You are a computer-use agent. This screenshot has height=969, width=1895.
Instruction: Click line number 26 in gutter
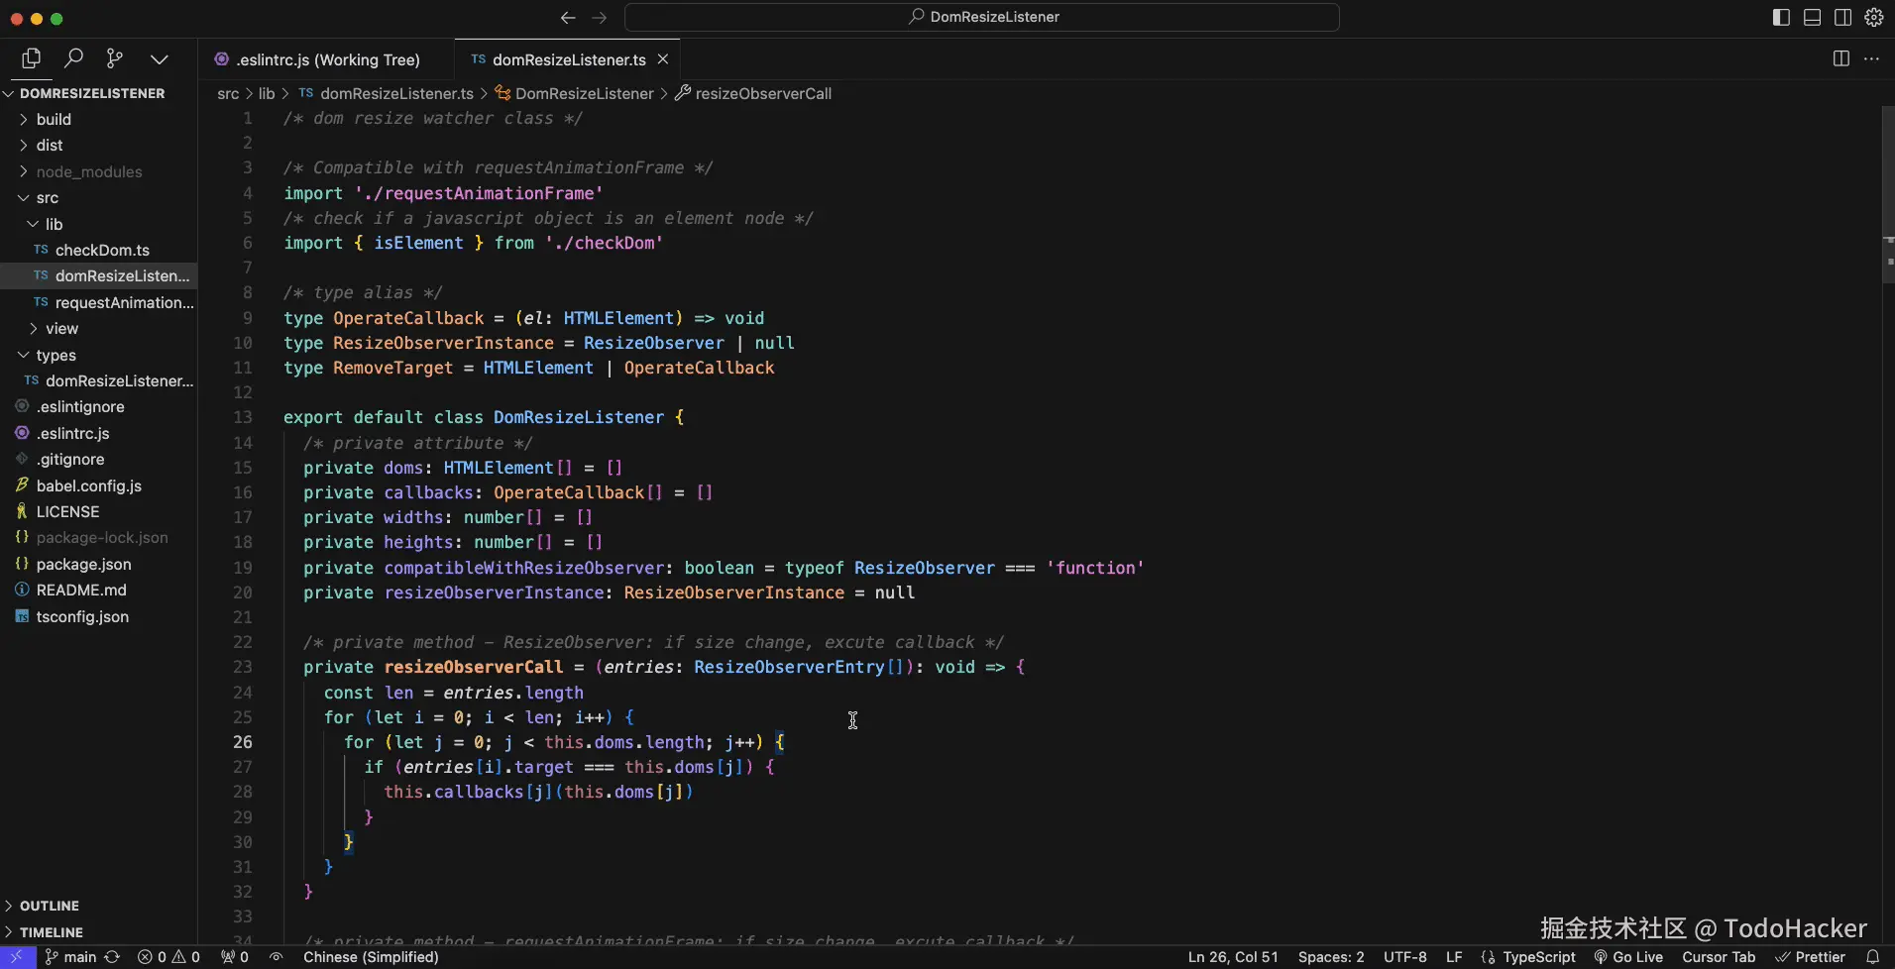[x=243, y=742]
